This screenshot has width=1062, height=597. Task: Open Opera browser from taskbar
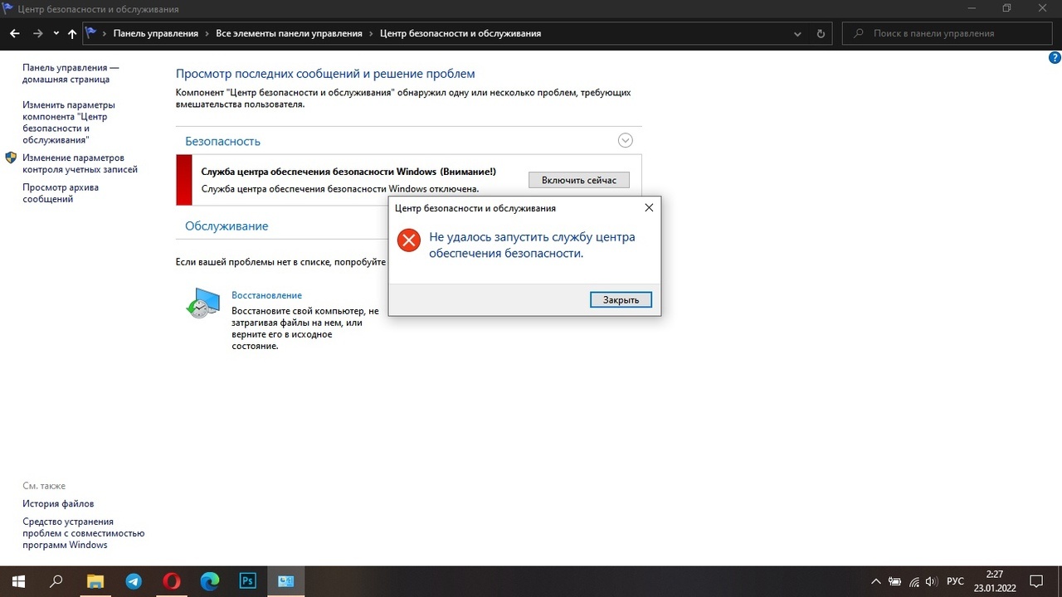point(172,581)
